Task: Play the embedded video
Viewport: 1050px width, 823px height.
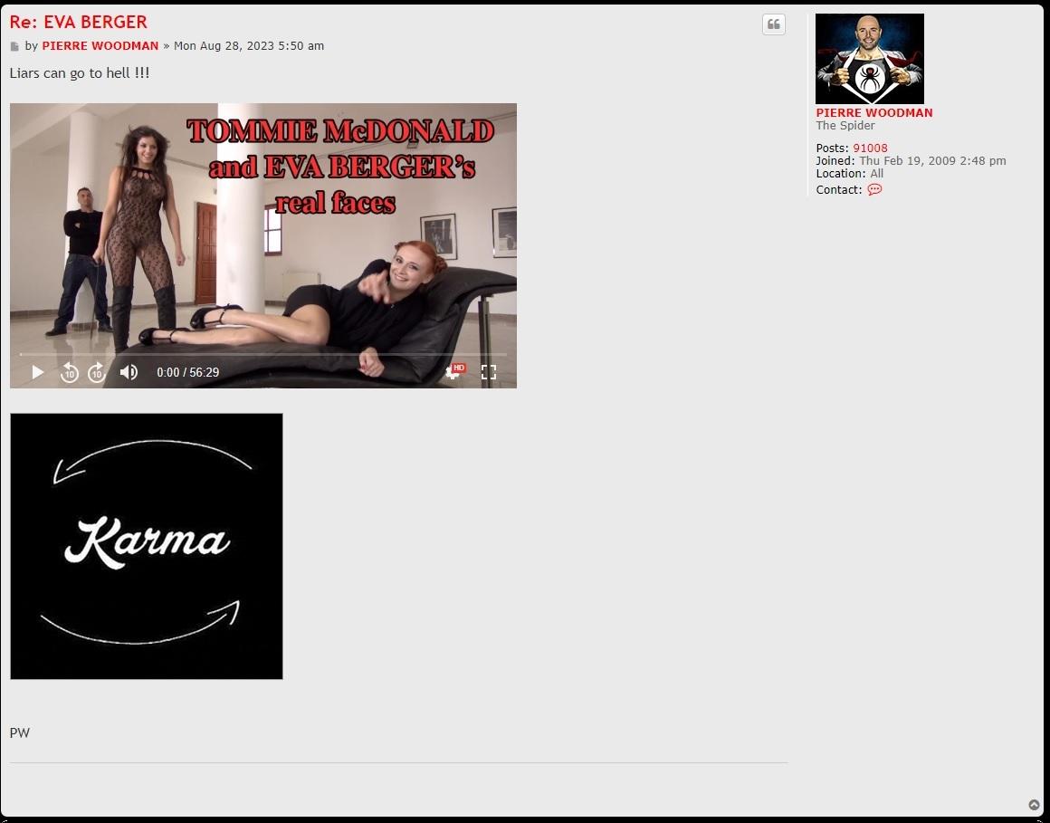Action: (x=37, y=372)
